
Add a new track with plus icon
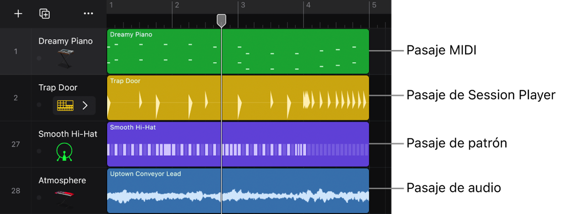pos(18,14)
